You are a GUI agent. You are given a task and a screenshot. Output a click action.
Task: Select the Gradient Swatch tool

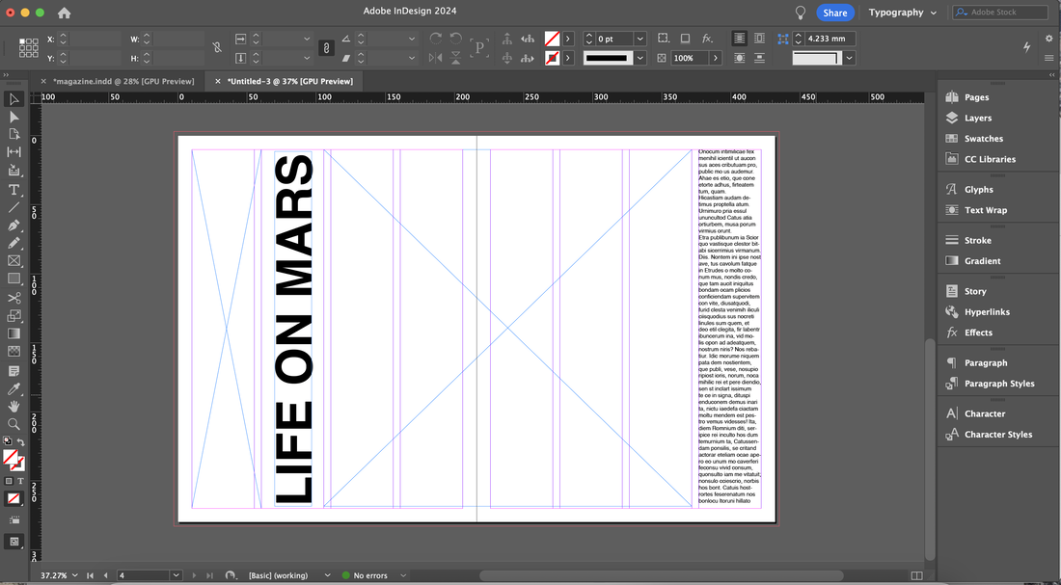[14, 333]
